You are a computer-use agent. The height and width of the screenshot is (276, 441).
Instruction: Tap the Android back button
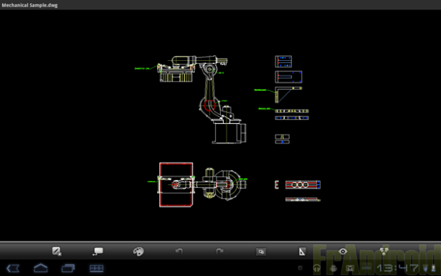pyautogui.click(x=13, y=268)
